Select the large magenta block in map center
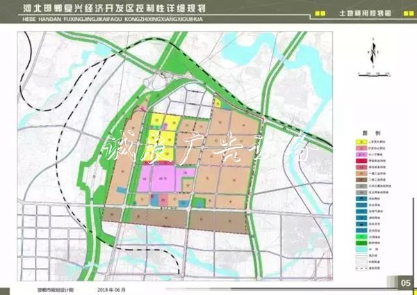The height and width of the screenshot is (295, 417). click(161, 178)
